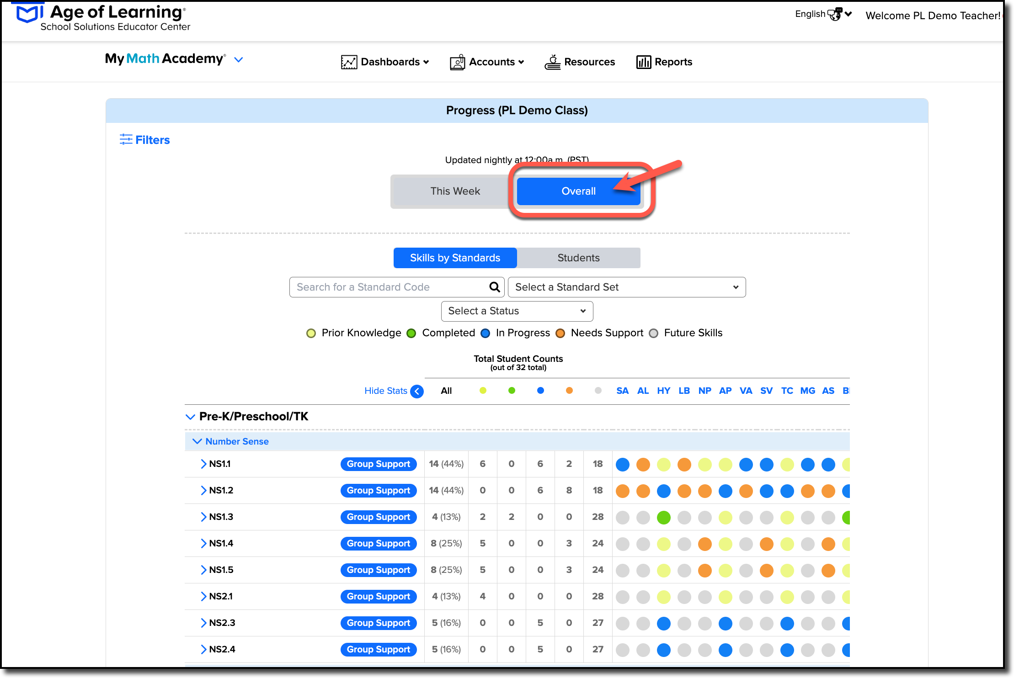Click SA's blue status dot in NS1.1 row

click(623, 465)
